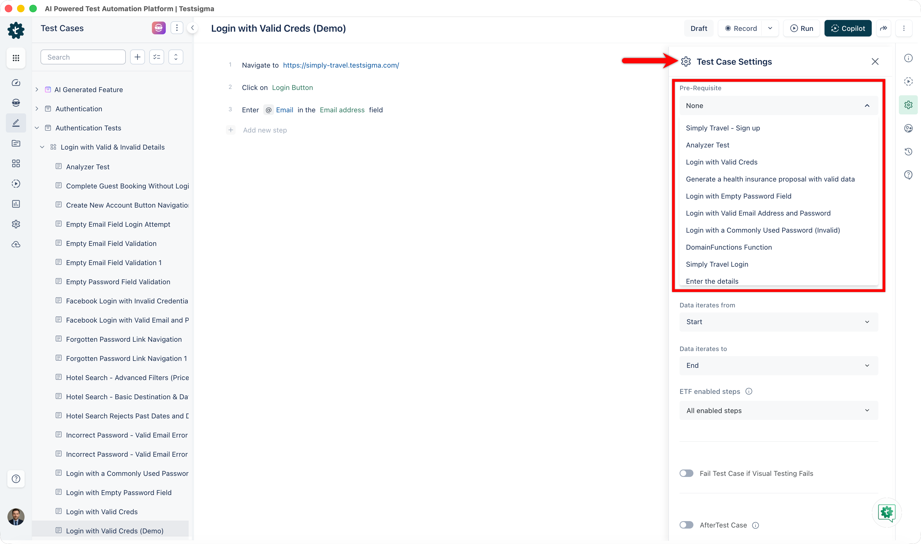The image size is (921, 544).
Task: Click the multi-select checklist icon
Action: [157, 57]
